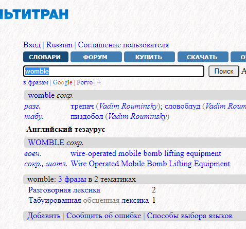
Task: Open the Вход login link
Action: pos(32,45)
